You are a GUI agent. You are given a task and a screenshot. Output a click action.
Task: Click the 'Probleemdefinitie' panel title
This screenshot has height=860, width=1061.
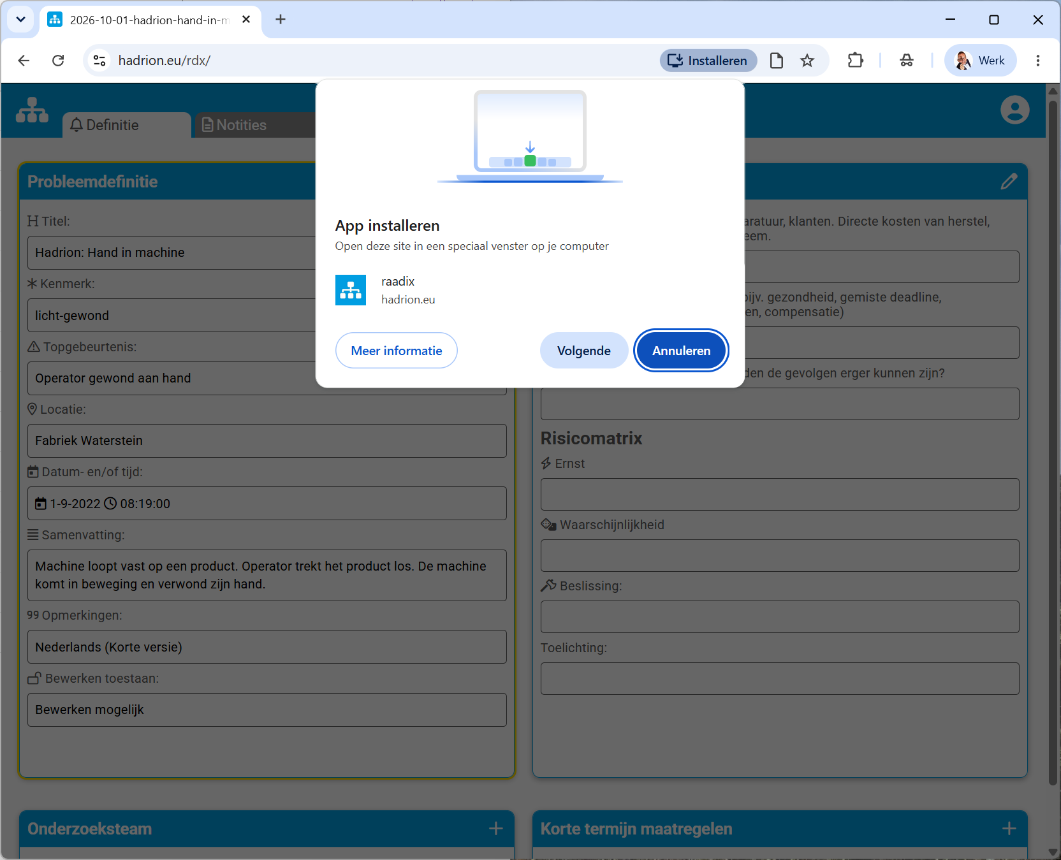pyautogui.click(x=92, y=182)
